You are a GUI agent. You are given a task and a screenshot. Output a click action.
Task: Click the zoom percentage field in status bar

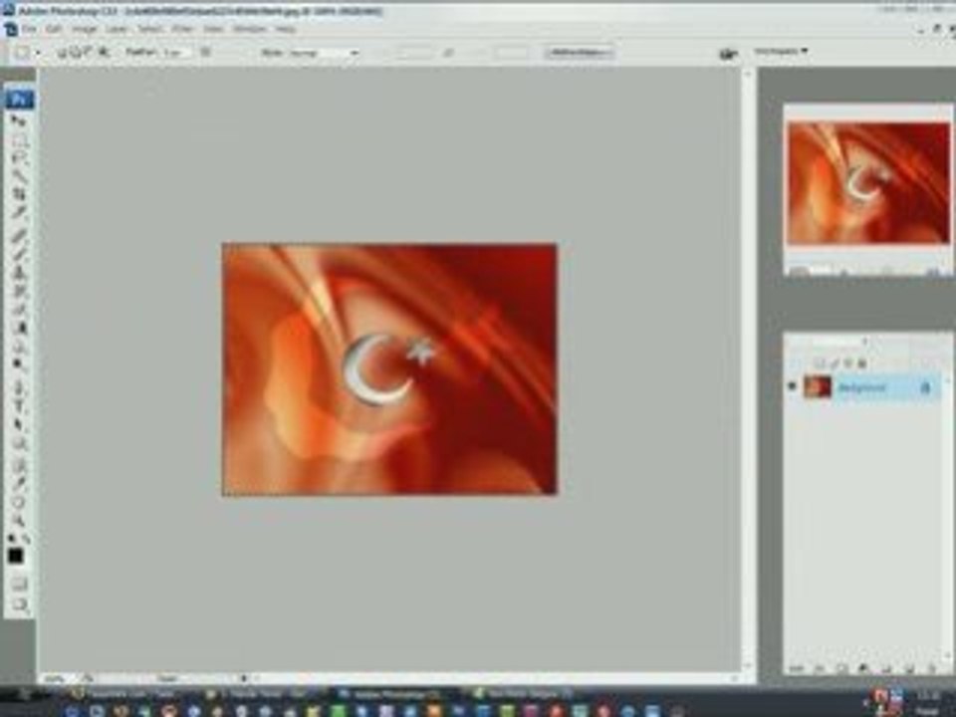pos(55,678)
